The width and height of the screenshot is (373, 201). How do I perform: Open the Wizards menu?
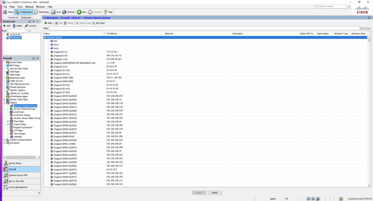(30, 7)
